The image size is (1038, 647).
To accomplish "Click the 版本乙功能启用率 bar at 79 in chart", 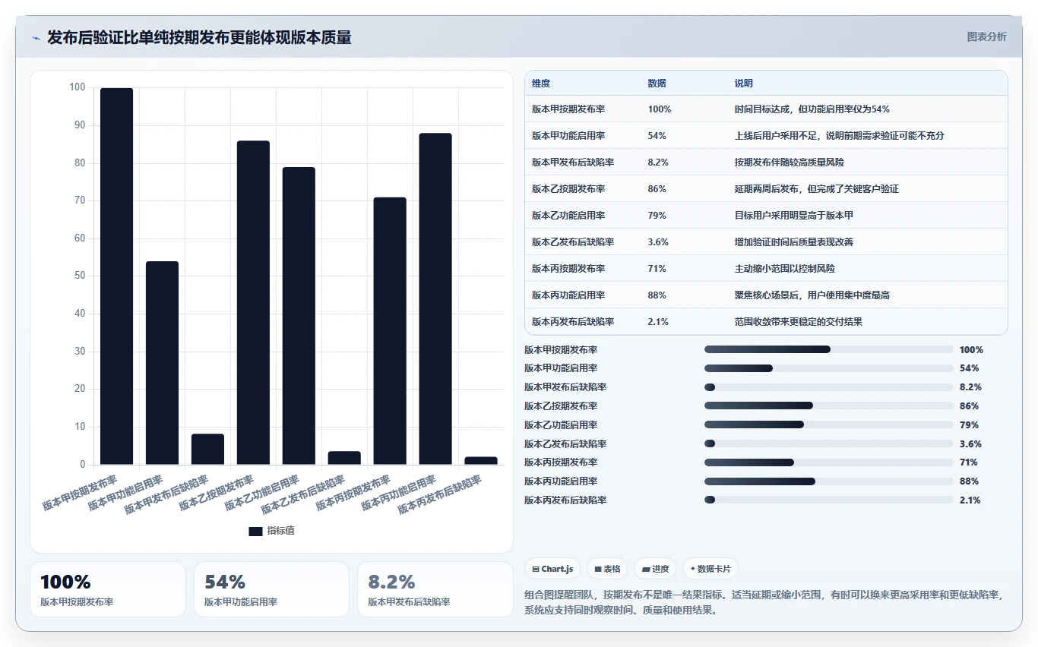I will click(299, 316).
